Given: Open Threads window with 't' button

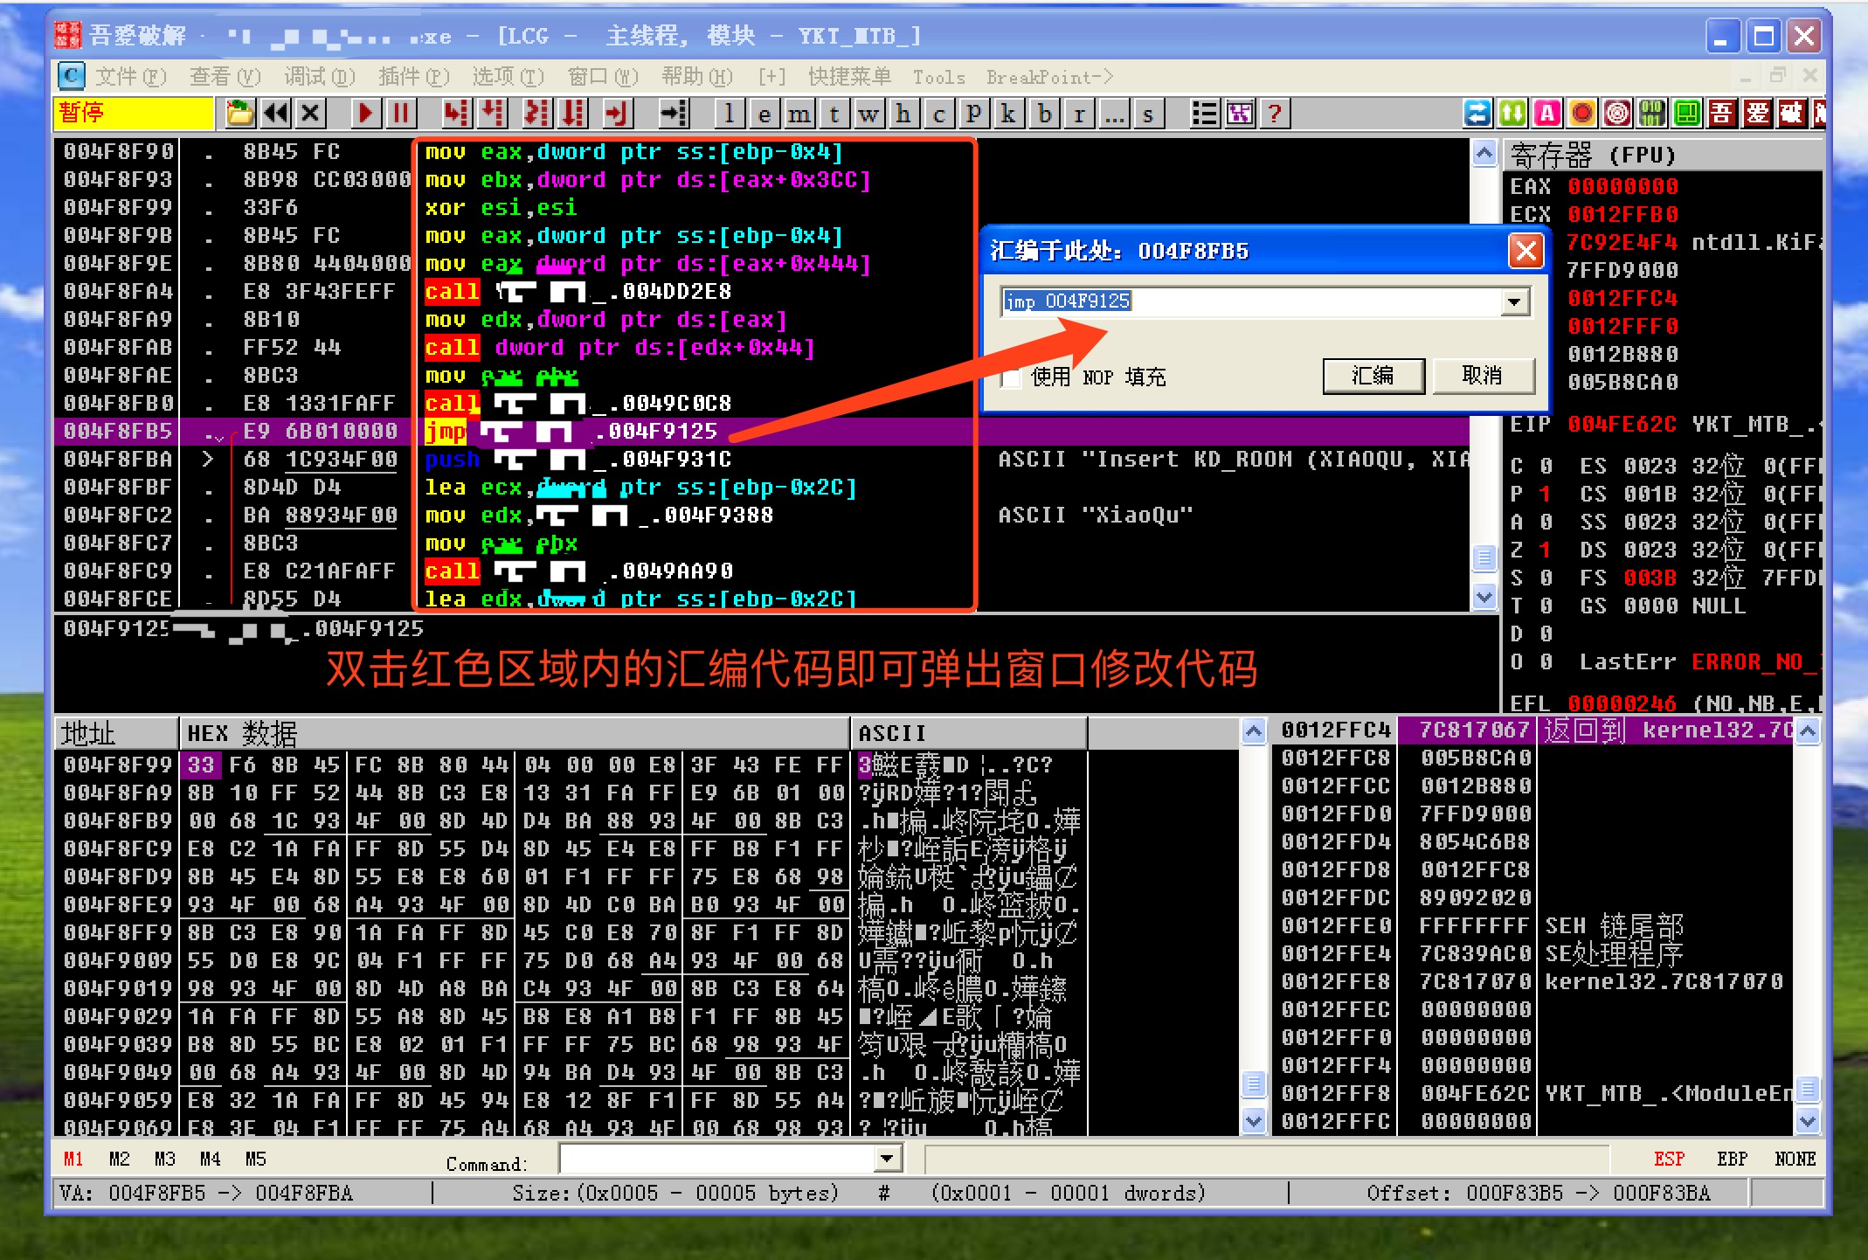Looking at the screenshot, I should click(834, 114).
